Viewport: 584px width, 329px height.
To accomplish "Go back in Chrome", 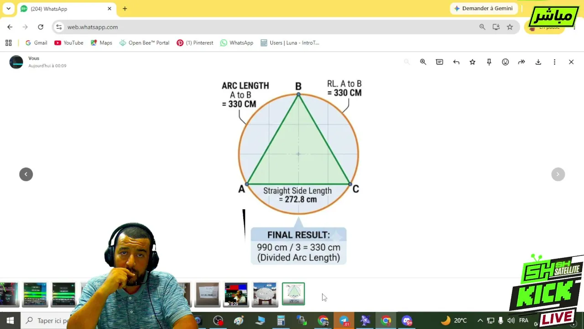I will (10, 27).
